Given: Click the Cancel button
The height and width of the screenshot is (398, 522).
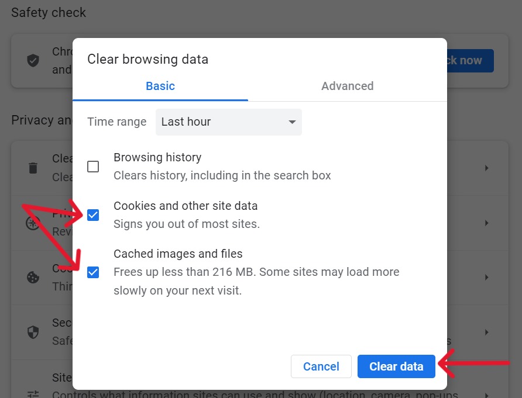Looking at the screenshot, I should click(x=321, y=366).
